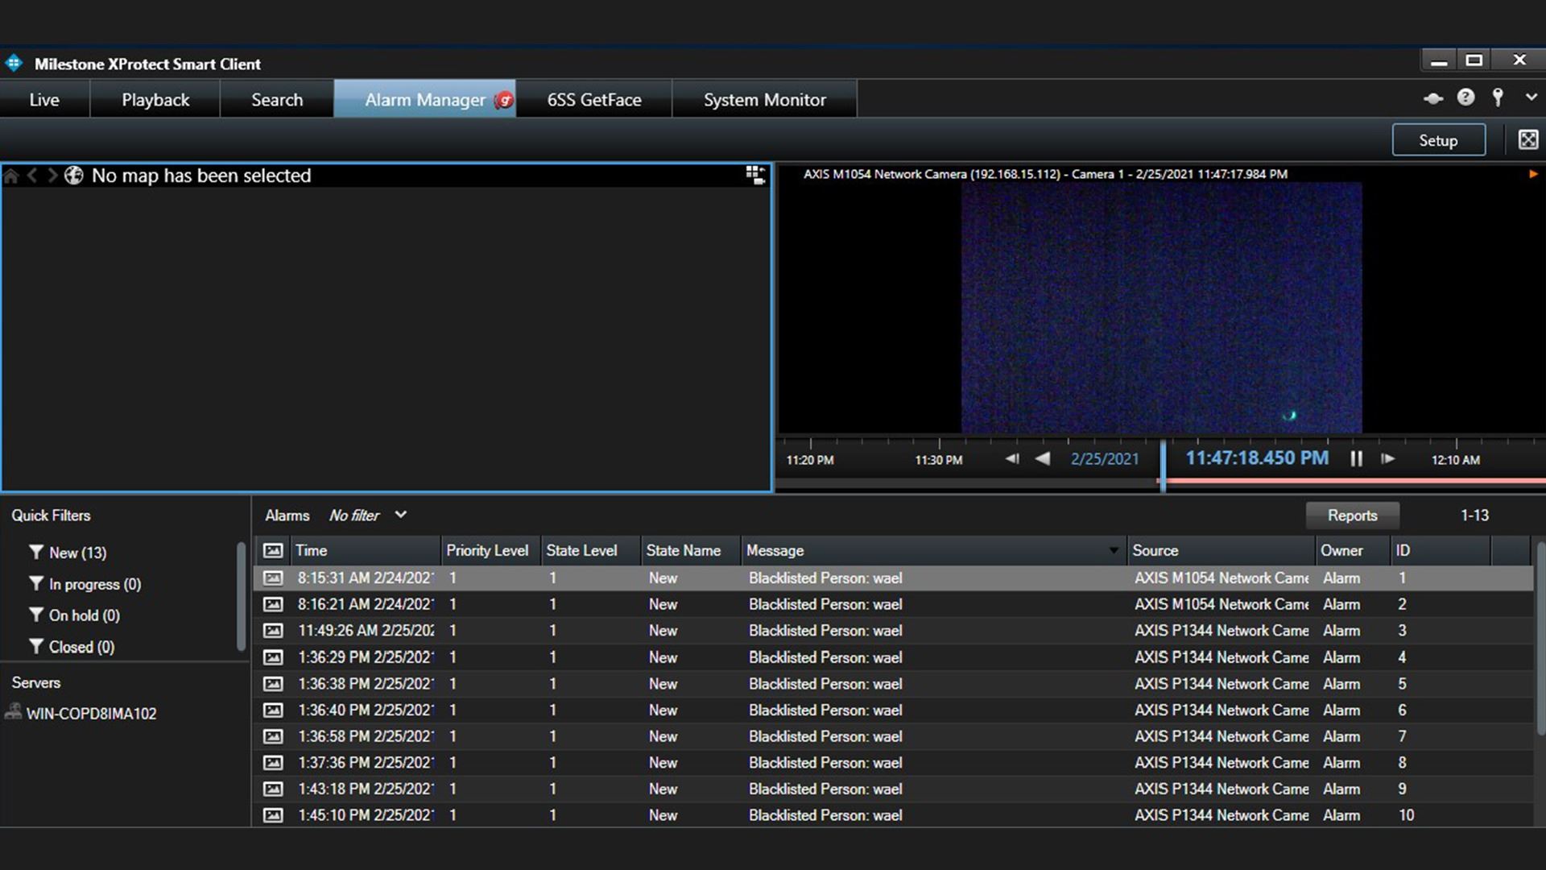Expand the top-right chevron menu
1546x870 pixels.
1531,97
